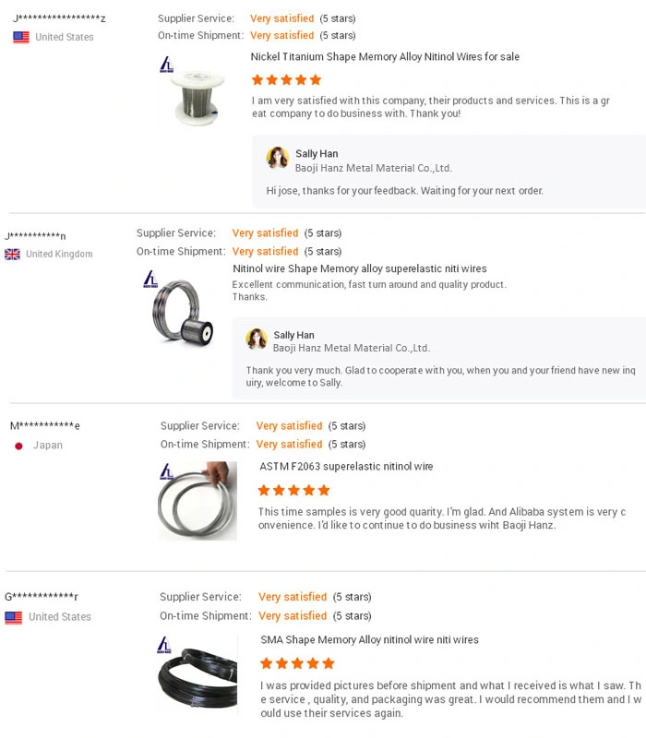The width and height of the screenshot is (646, 738).
Task: Click reviewer name M***********e
Action: [45, 426]
